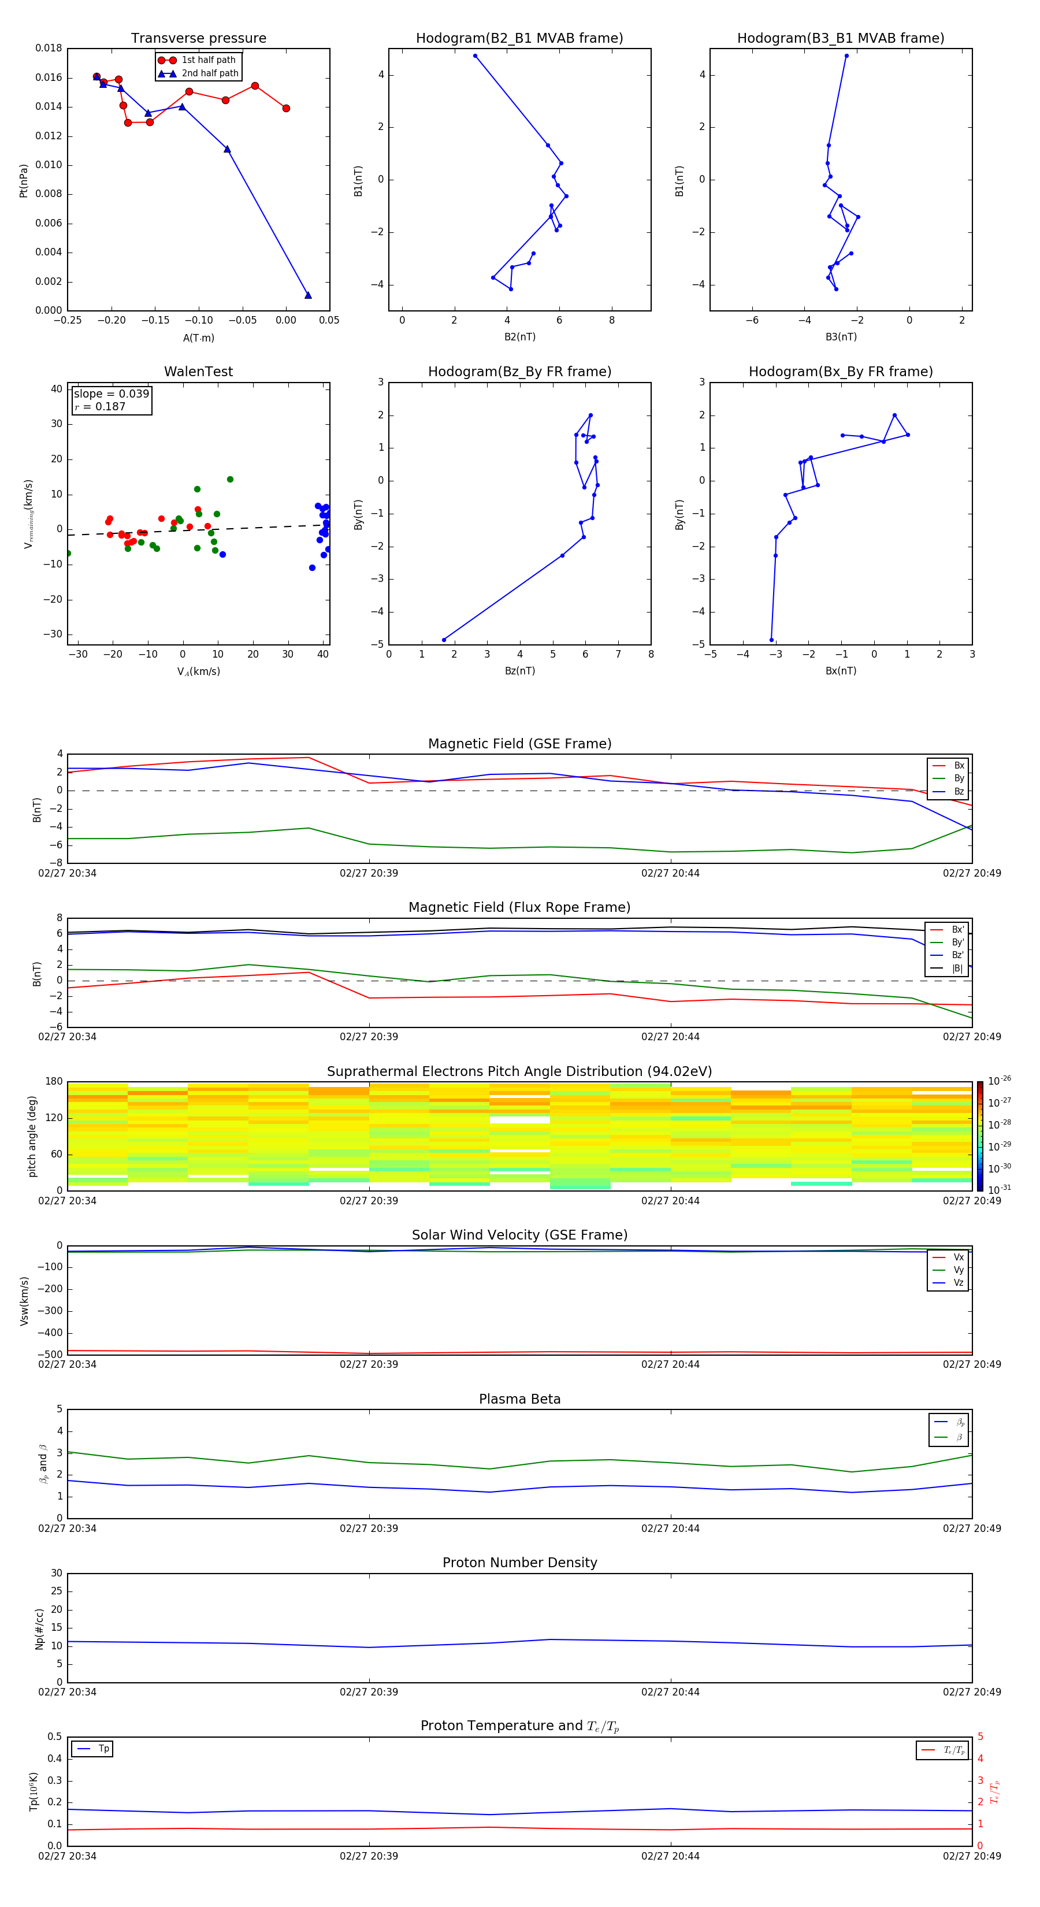The width and height of the screenshot is (1040, 1907).
Task: Click the 'Tp' legend entry
Action: [92, 1749]
